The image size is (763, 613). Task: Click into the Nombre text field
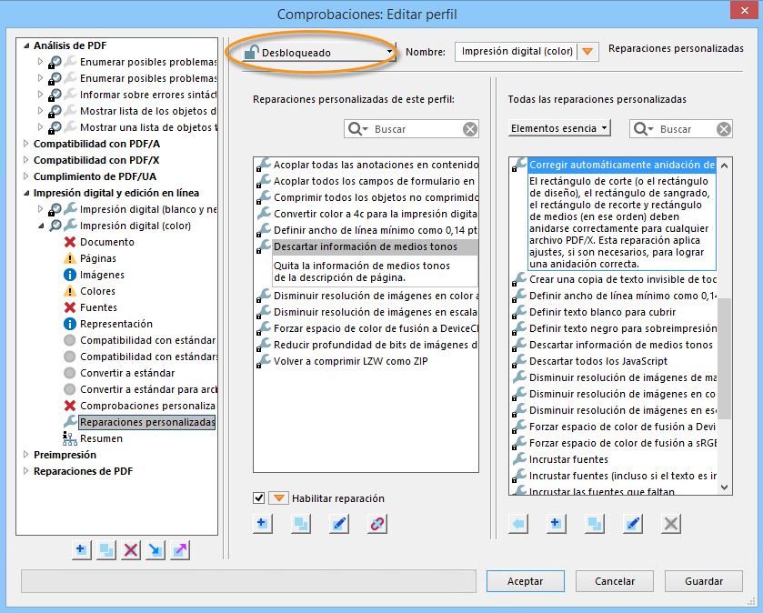pos(517,52)
